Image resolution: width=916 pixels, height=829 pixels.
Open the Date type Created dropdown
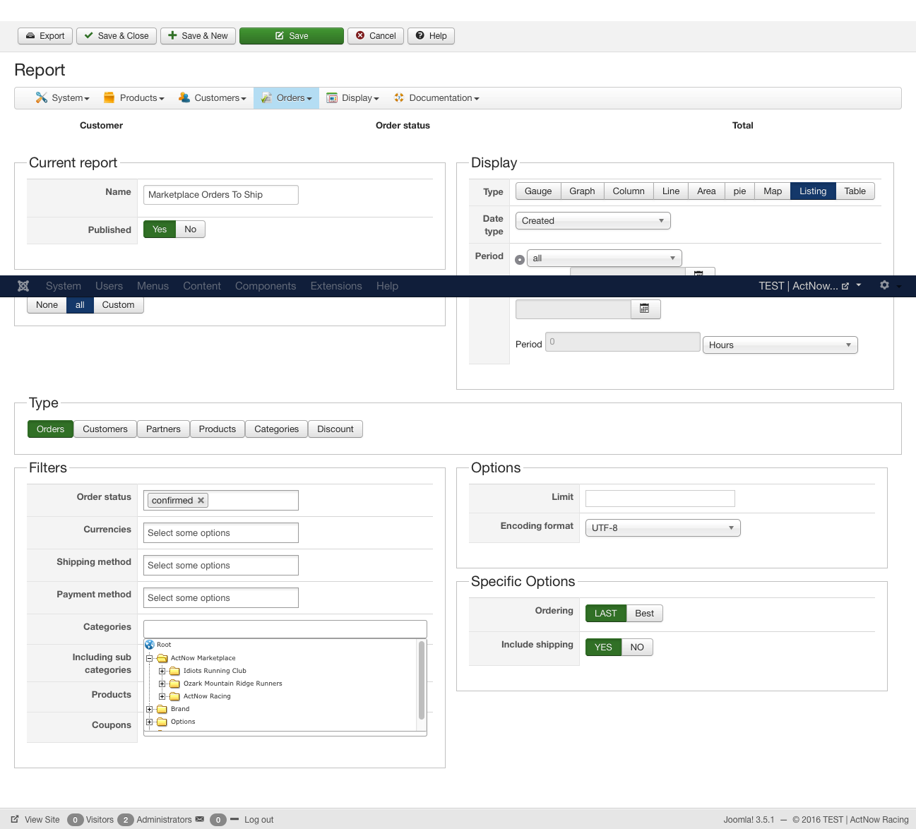[593, 221]
